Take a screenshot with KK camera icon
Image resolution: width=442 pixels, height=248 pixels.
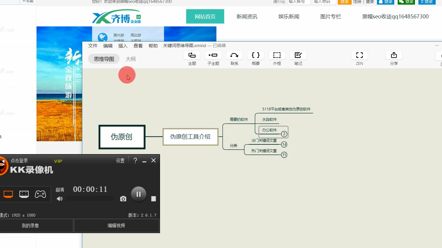click(x=123, y=199)
